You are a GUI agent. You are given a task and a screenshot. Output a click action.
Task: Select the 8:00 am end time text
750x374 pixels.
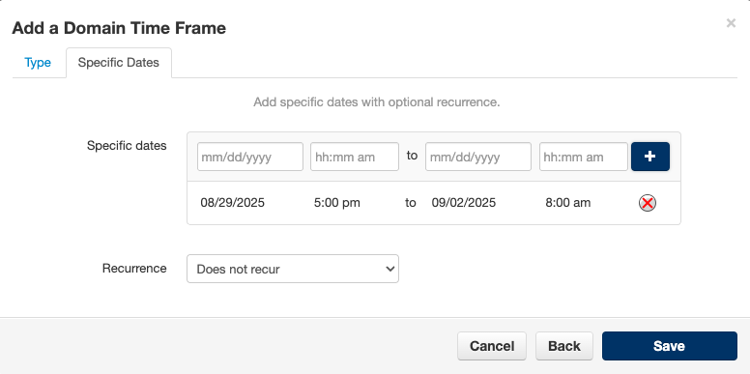567,203
